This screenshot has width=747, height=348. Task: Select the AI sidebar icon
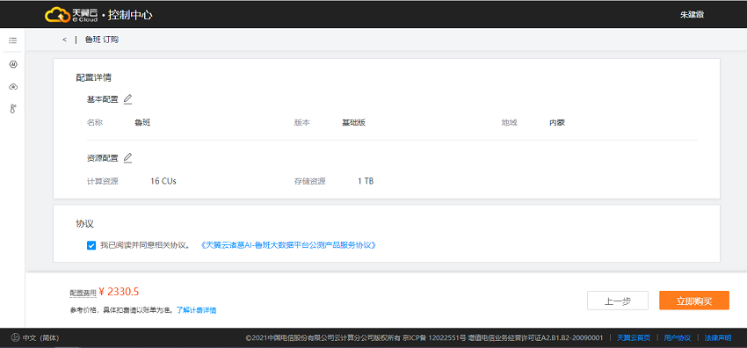point(13,64)
